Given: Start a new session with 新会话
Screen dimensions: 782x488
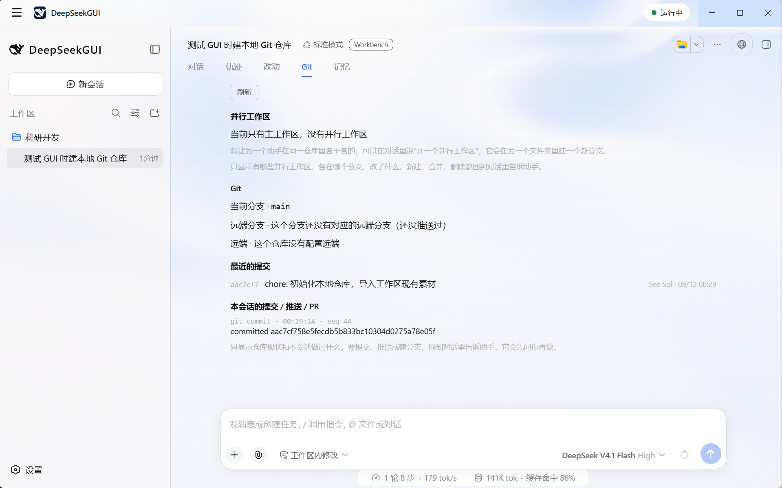Looking at the screenshot, I should coord(85,84).
